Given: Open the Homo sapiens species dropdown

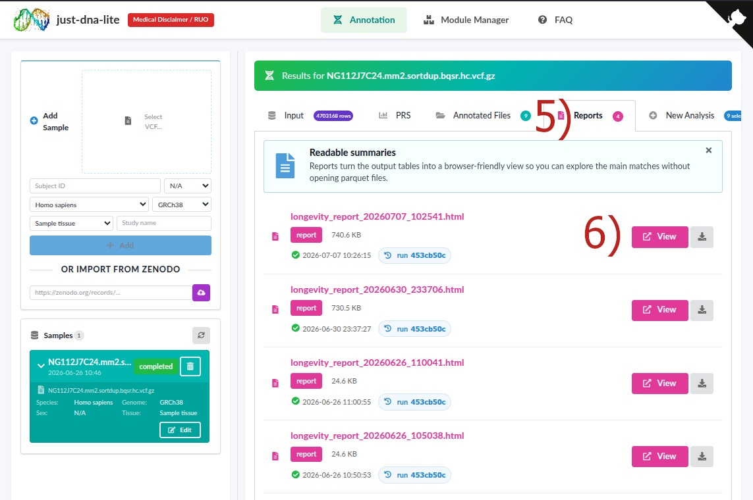Looking at the screenshot, I should click(90, 205).
